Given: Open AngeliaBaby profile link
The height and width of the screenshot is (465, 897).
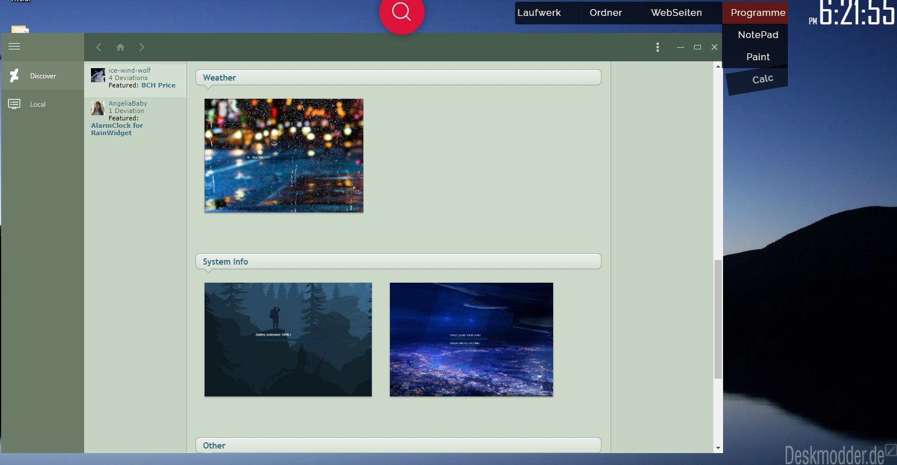Looking at the screenshot, I should pyautogui.click(x=128, y=103).
